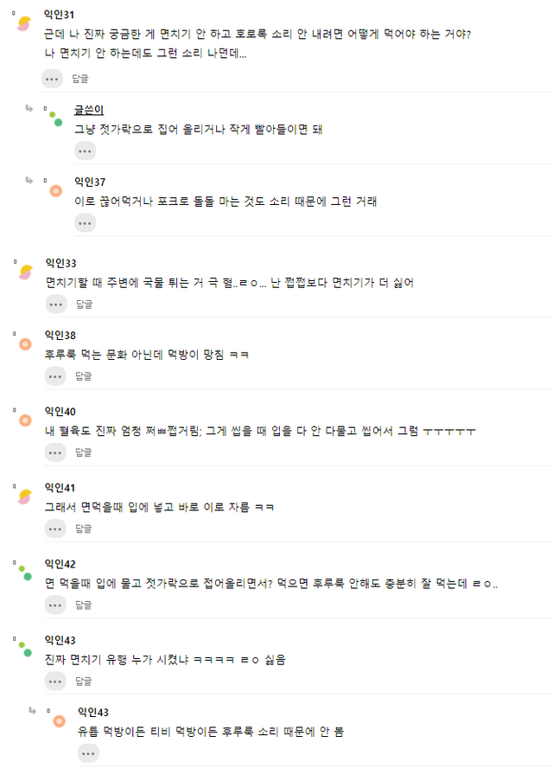553x781 pixels.
Task: Open more options under 익인31's comment
Action: [53, 79]
